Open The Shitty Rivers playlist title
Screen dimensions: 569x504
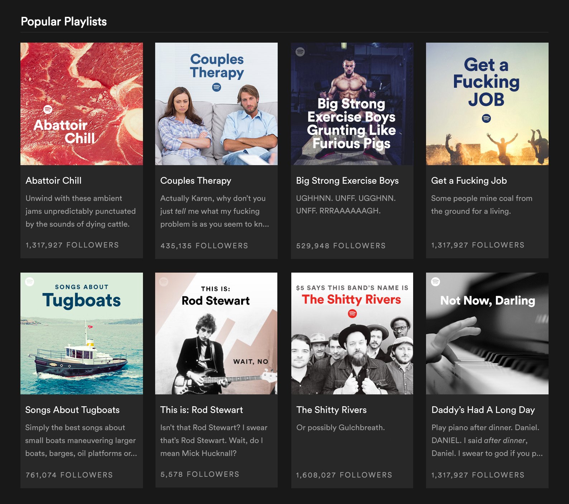tap(331, 410)
